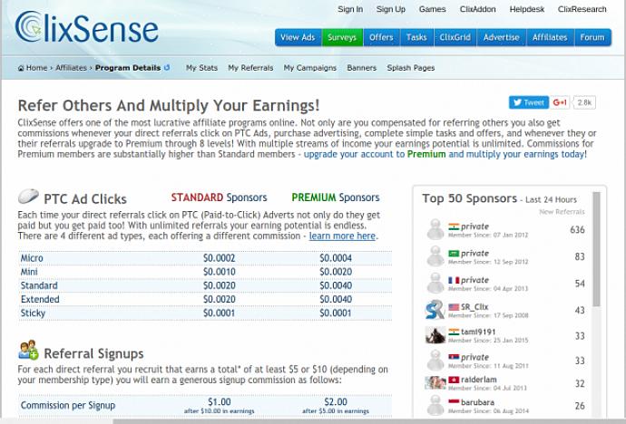Click the $2.00 premium signup commission
The width and height of the screenshot is (626, 424).
(x=336, y=401)
